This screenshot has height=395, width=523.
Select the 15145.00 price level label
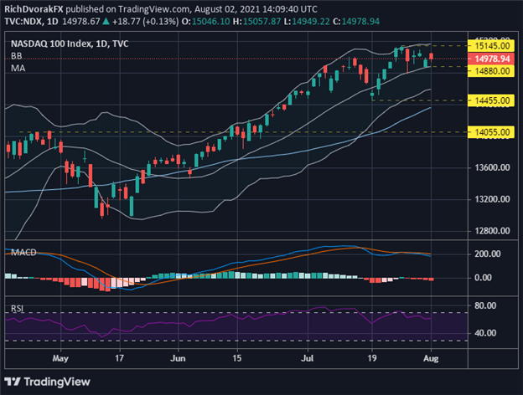tap(490, 46)
